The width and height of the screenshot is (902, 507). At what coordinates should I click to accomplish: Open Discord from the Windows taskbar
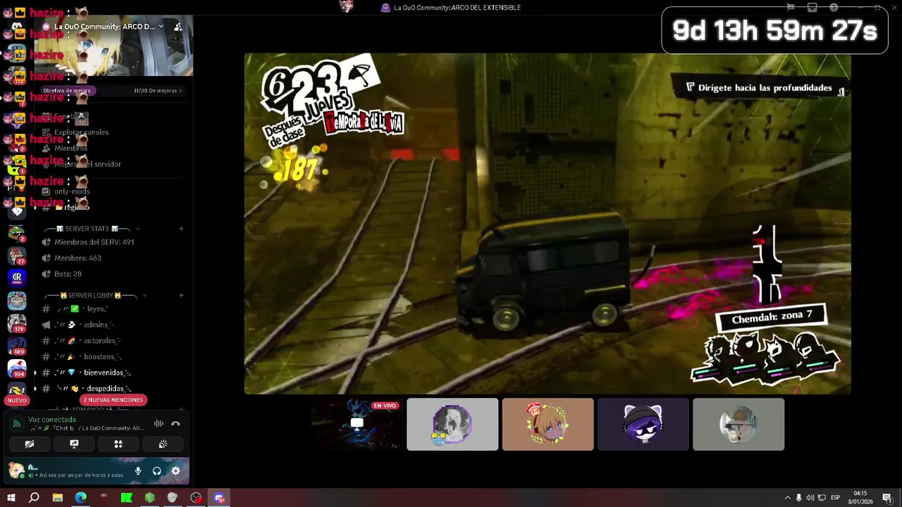tap(219, 498)
